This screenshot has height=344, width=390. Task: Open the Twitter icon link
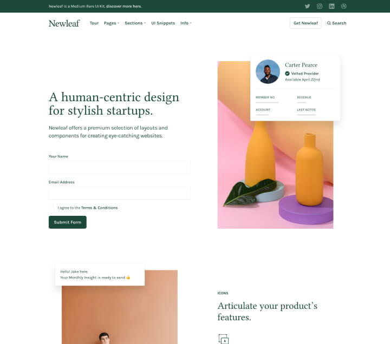308,6
